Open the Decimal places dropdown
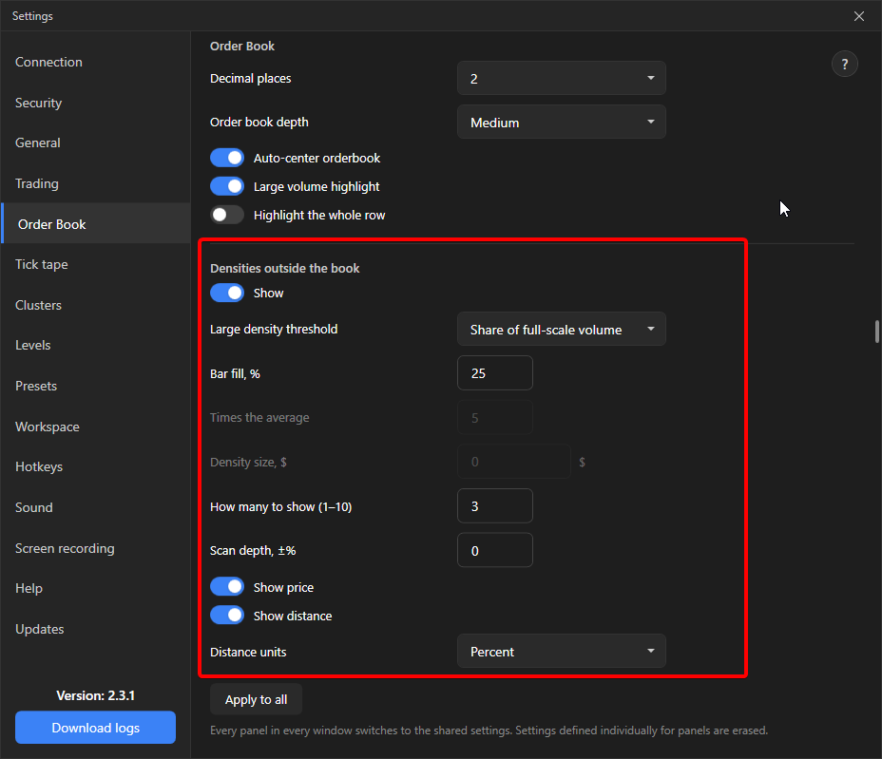 [562, 78]
